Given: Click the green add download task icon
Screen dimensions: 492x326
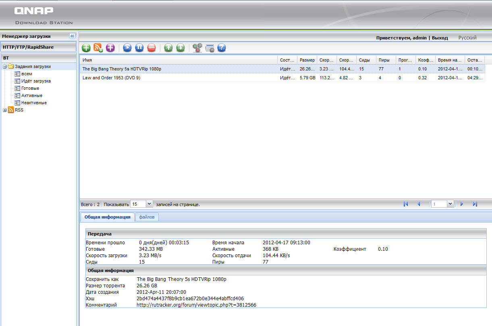Looking at the screenshot, I should click(x=86, y=48).
